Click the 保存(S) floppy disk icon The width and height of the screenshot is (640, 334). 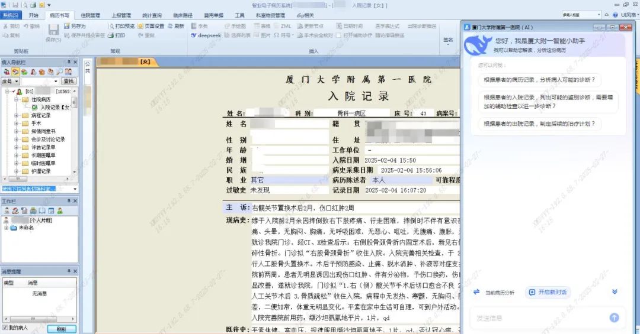point(53,30)
